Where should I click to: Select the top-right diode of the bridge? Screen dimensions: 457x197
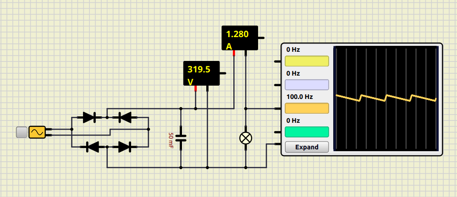pos(122,117)
